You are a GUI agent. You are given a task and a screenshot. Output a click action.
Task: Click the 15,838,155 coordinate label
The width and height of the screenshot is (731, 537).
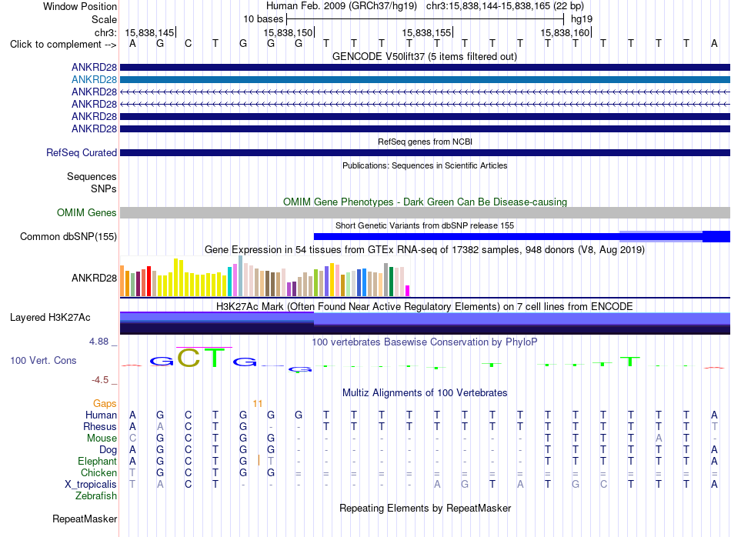[x=426, y=32]
